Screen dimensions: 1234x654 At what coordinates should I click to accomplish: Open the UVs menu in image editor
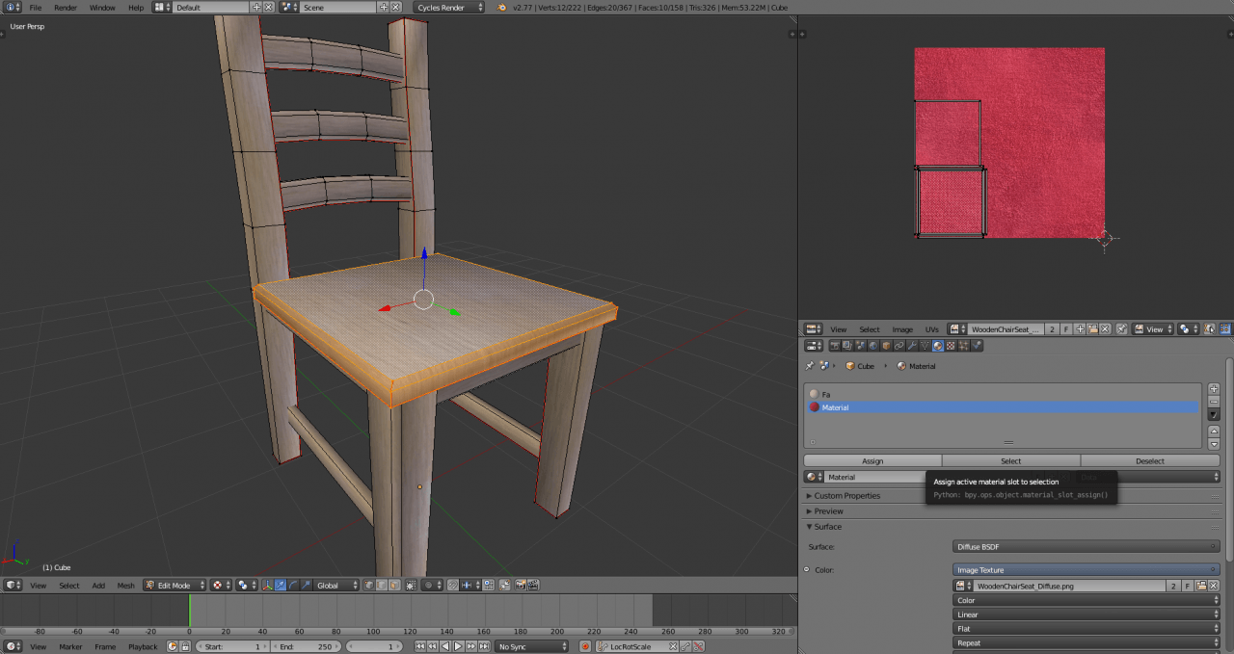pyautogui.click(x=931, y=329)
